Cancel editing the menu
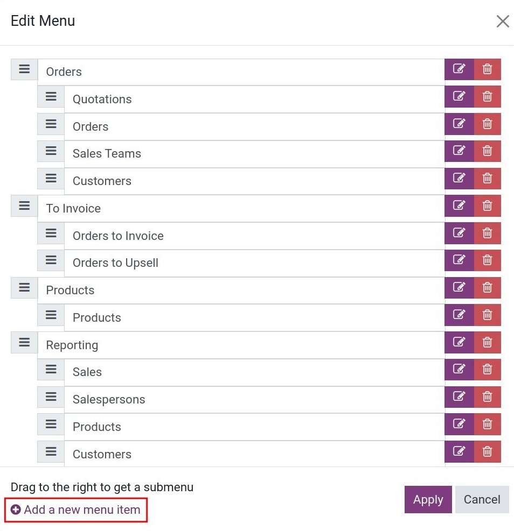 pos(482,499)
